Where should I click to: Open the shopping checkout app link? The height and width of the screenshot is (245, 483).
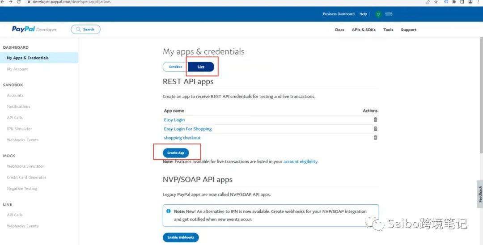[x=182, y=138]
